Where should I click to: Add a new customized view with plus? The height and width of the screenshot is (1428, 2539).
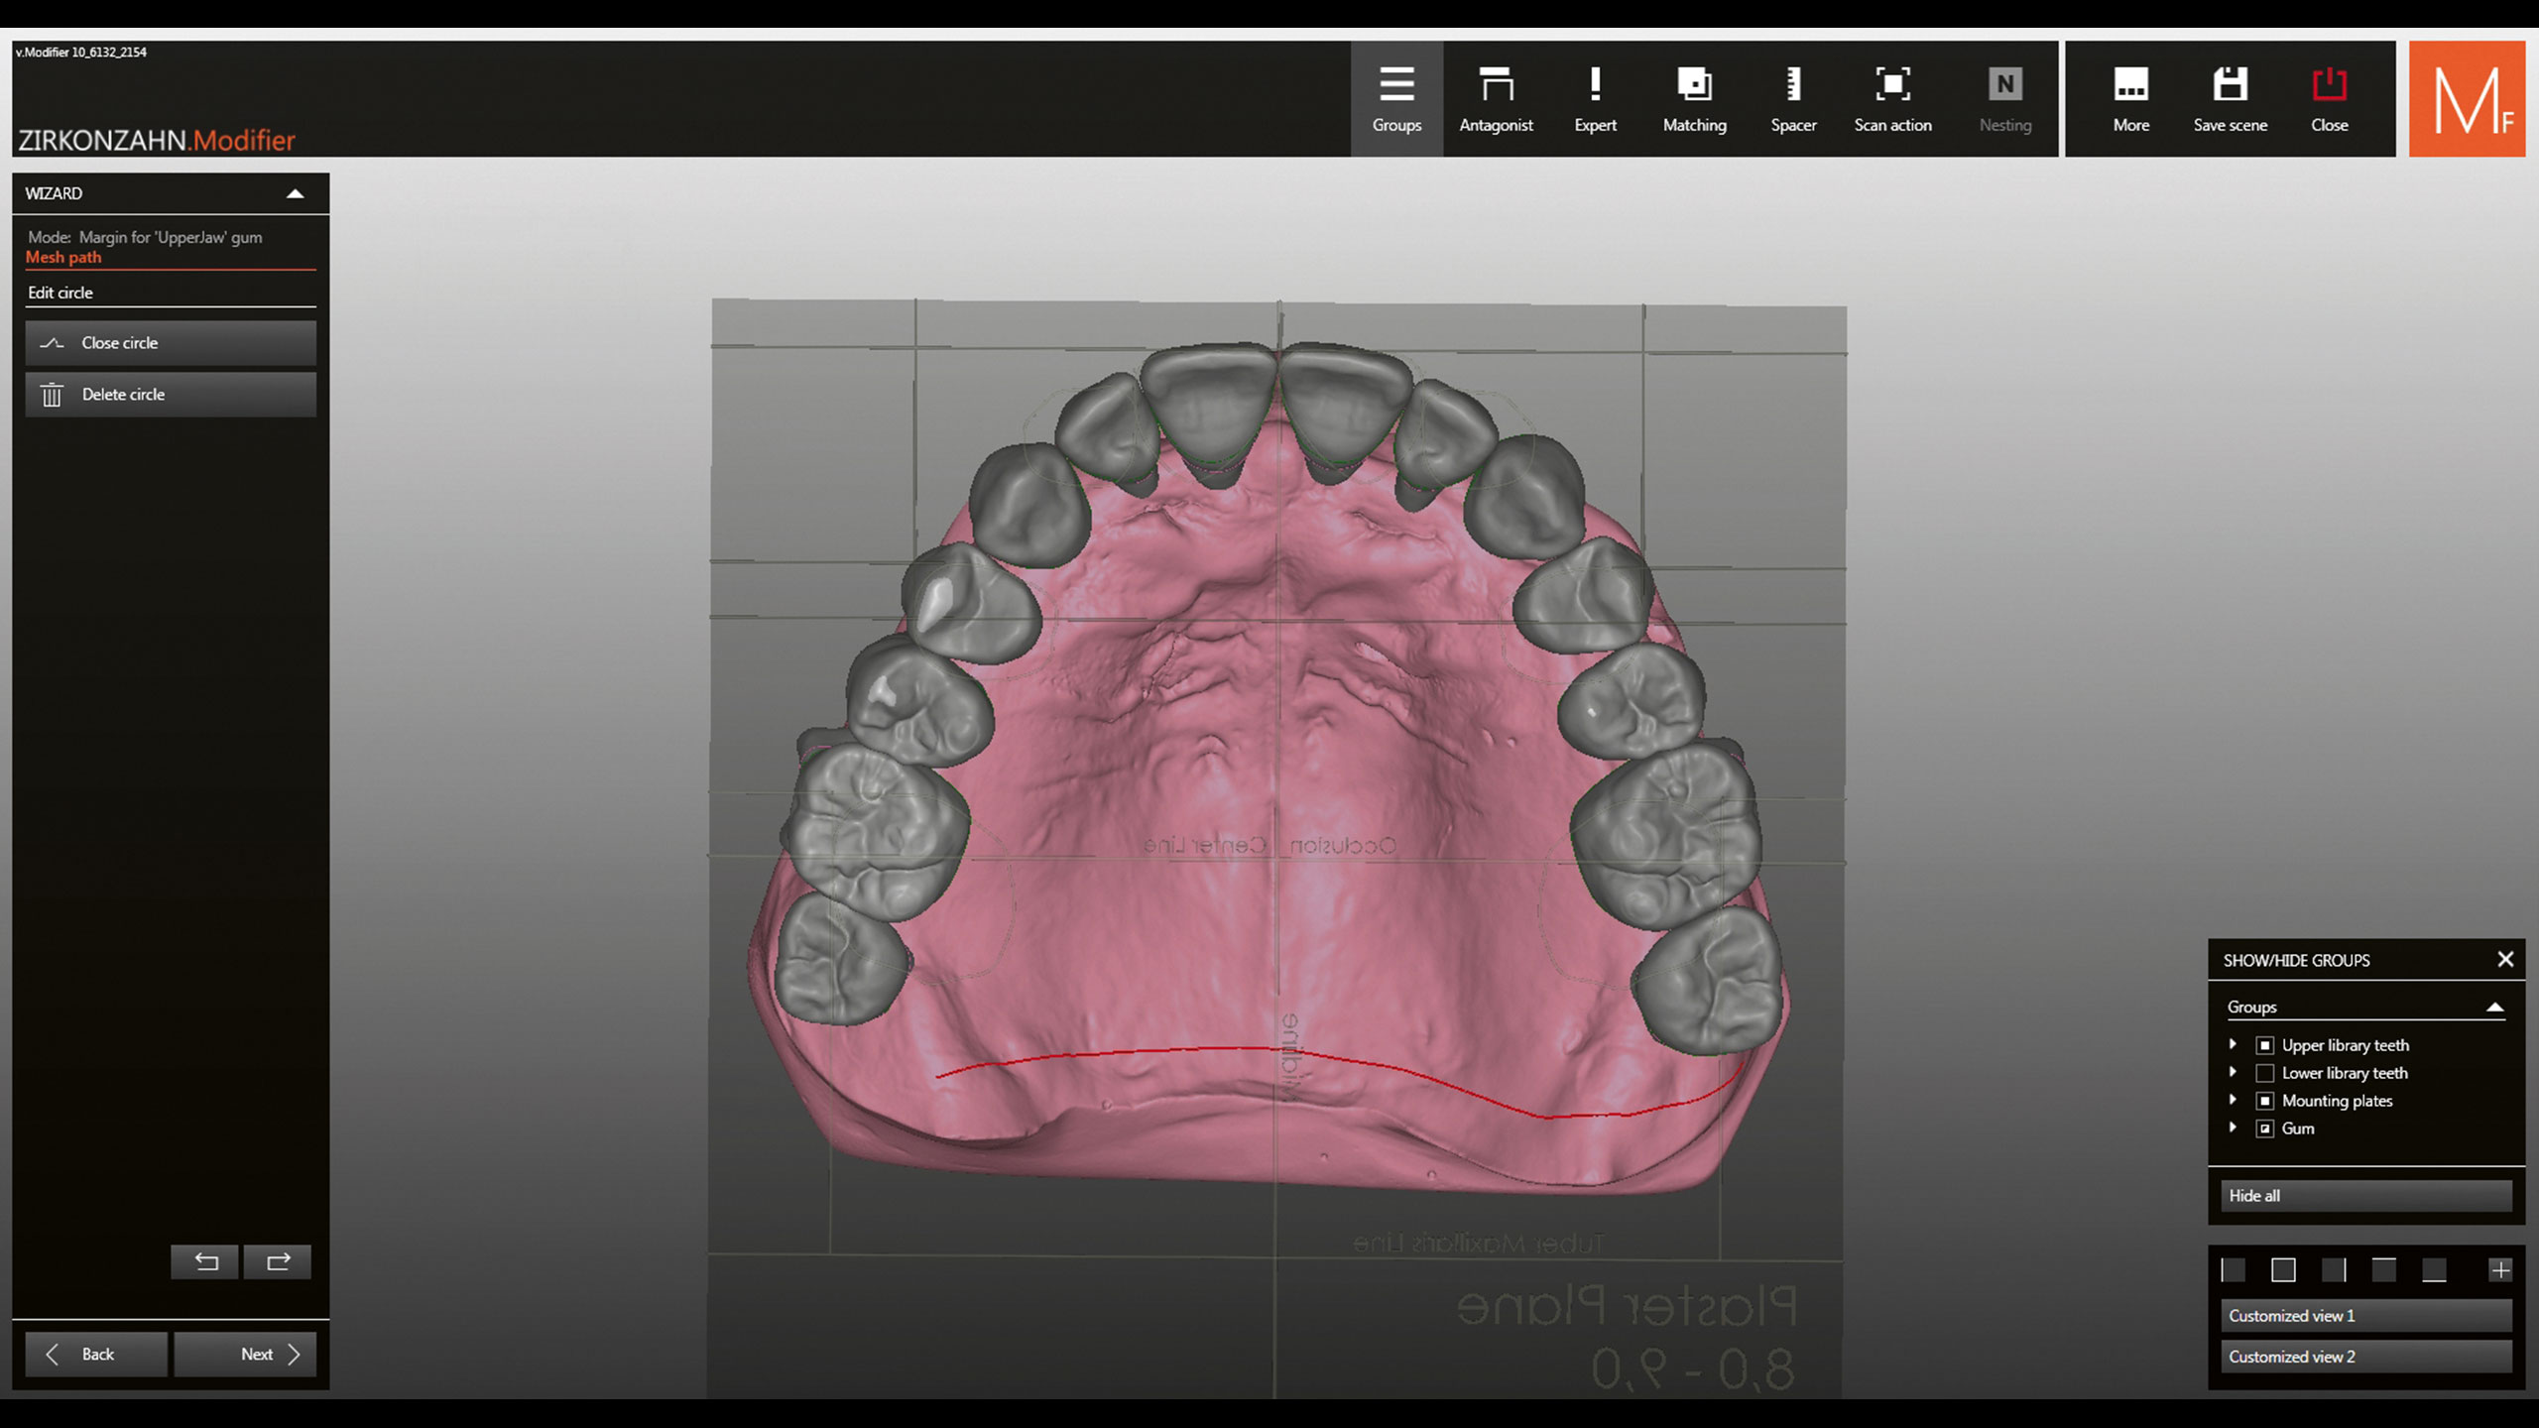[2500, 1270]
